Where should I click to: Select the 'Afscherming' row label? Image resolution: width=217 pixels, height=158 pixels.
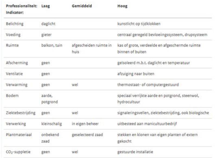15,63
